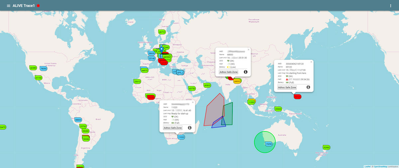
Task: Select tracker marker 99280
Action: (85, 131)
